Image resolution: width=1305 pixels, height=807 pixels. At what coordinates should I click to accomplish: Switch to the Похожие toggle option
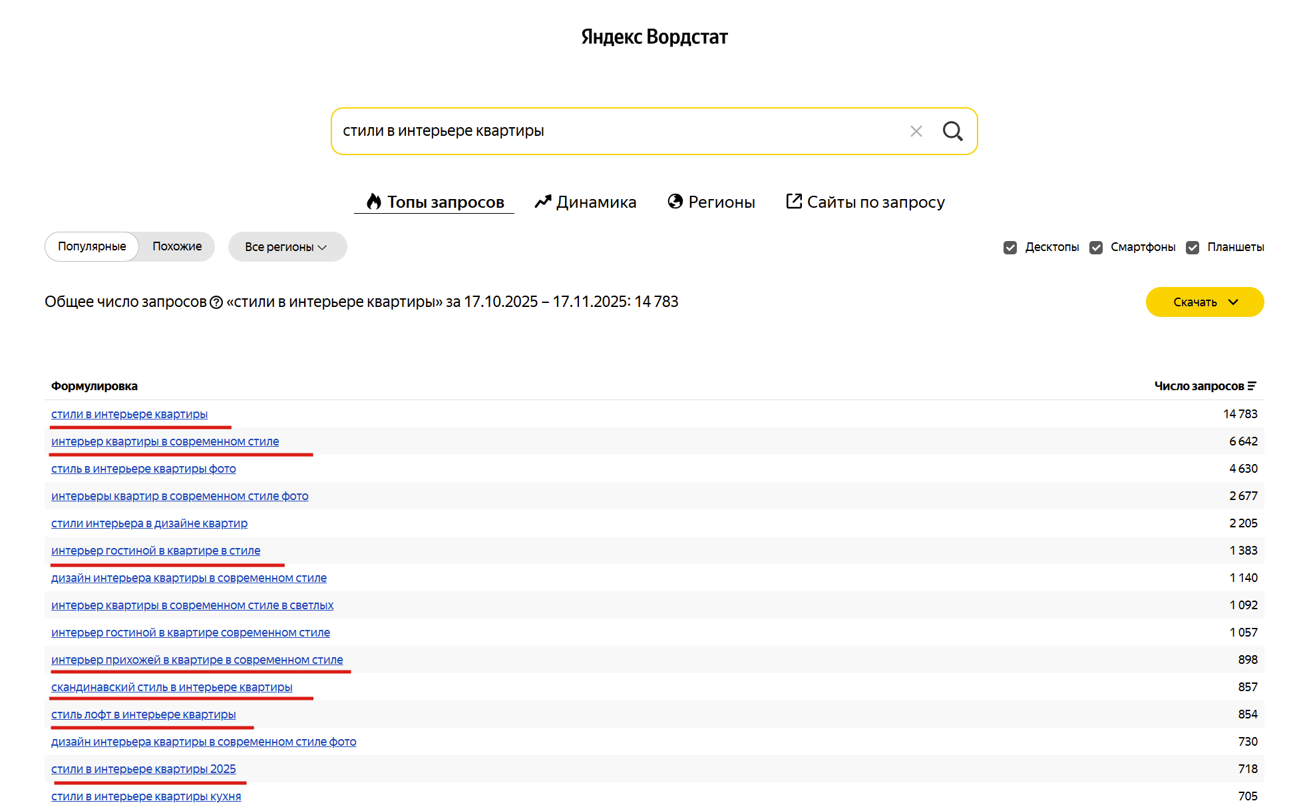(177, 246)
